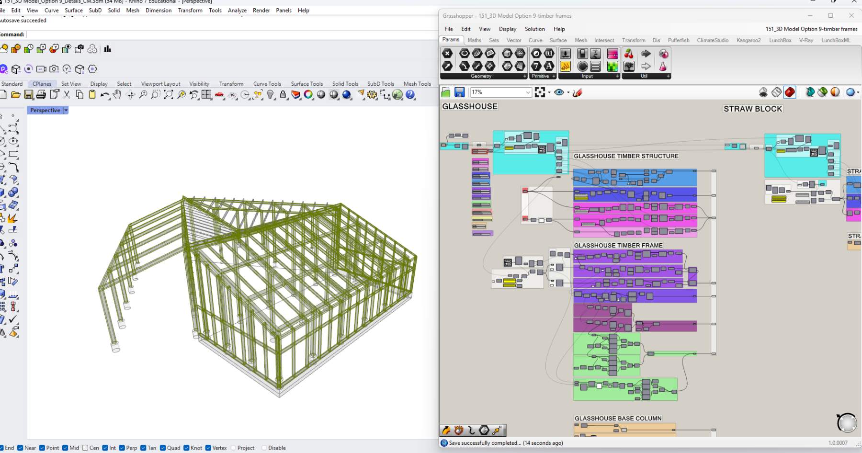The height and width of the screenshot is (453, 862).
Task: Click the Rhino Print icon
Action: click(x=41, y=95)
